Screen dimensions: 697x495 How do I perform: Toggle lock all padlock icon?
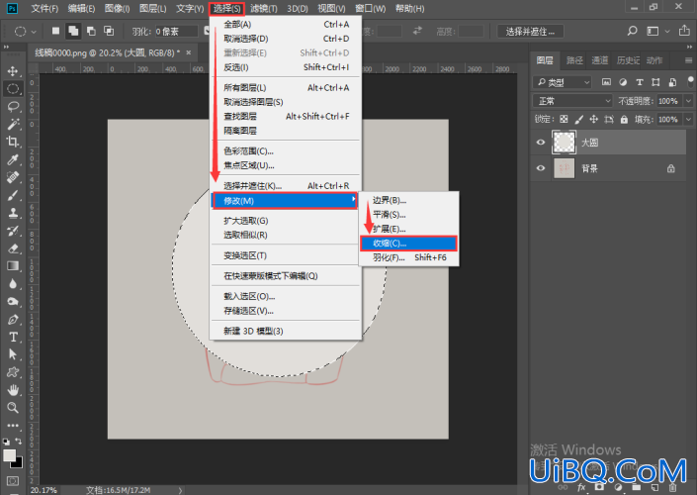coord(624,120)
